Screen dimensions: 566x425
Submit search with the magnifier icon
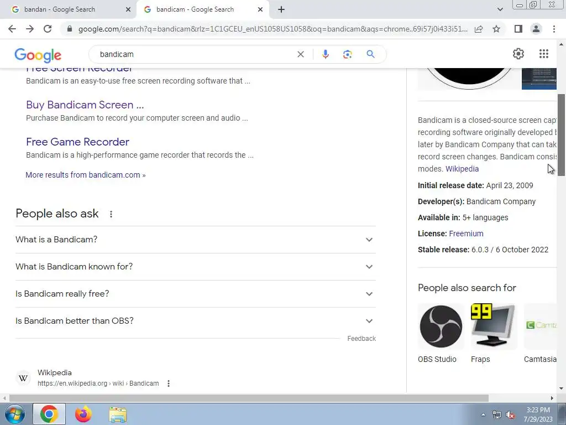(370, 54)
